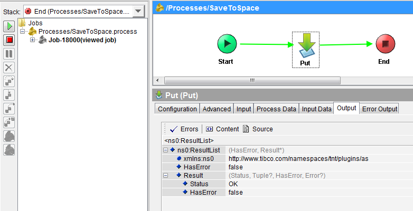The width and height of the screenshot is (413, 211).
Task: Click the red stop testing icon
Action: pyautogui.click(x=9, y=40)
